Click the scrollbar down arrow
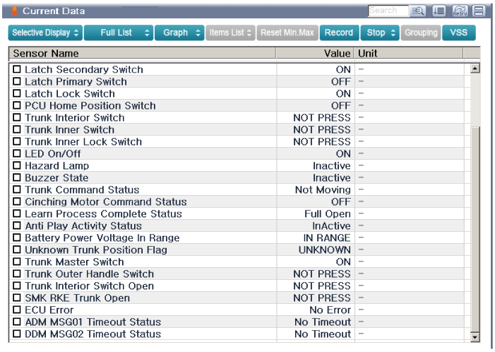This screenshot has width=495, height=352. 475,337
